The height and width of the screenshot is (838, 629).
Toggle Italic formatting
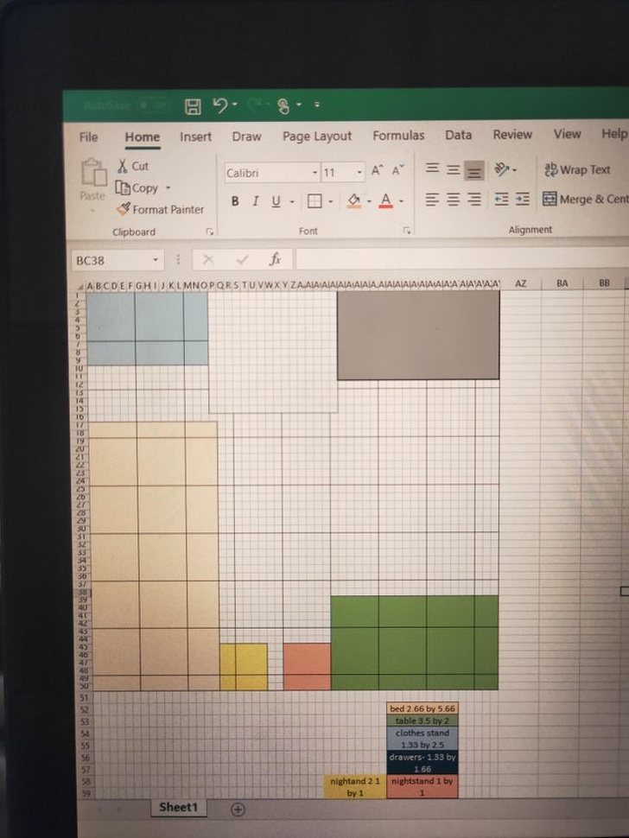[x=255, y=201]
